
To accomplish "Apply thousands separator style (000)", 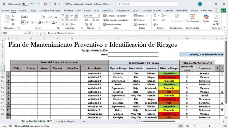I will coord(97,20).
